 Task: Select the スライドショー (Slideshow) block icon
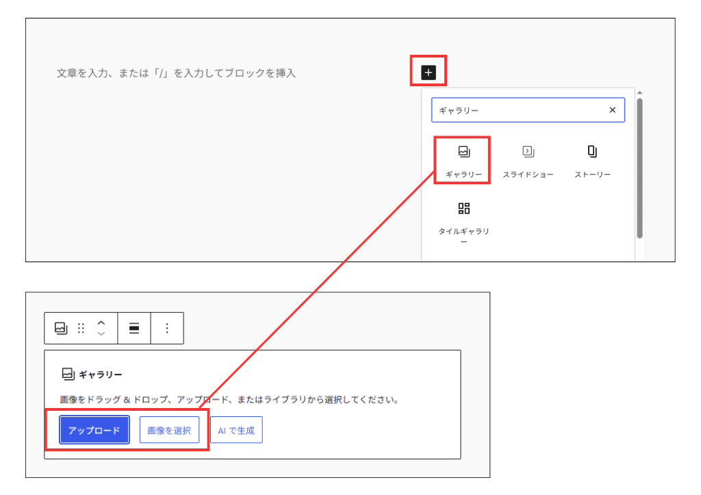coord(527,152)
